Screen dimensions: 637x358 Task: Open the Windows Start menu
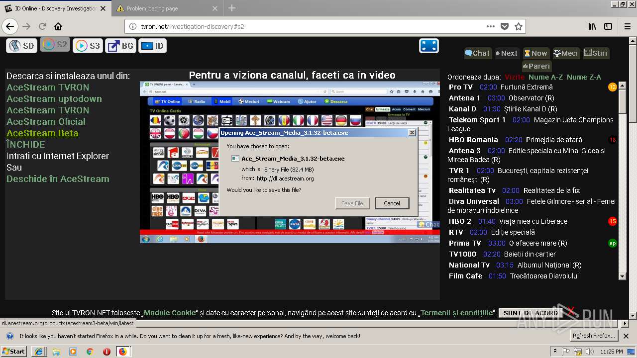[x=14, y=351]
